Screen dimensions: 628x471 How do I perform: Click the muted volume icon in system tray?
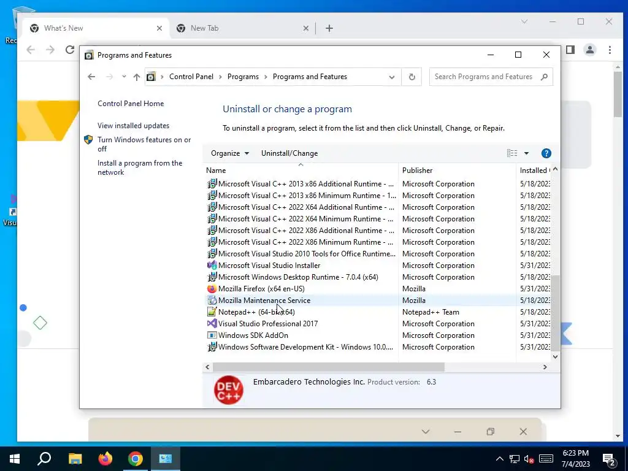point(529,459)
